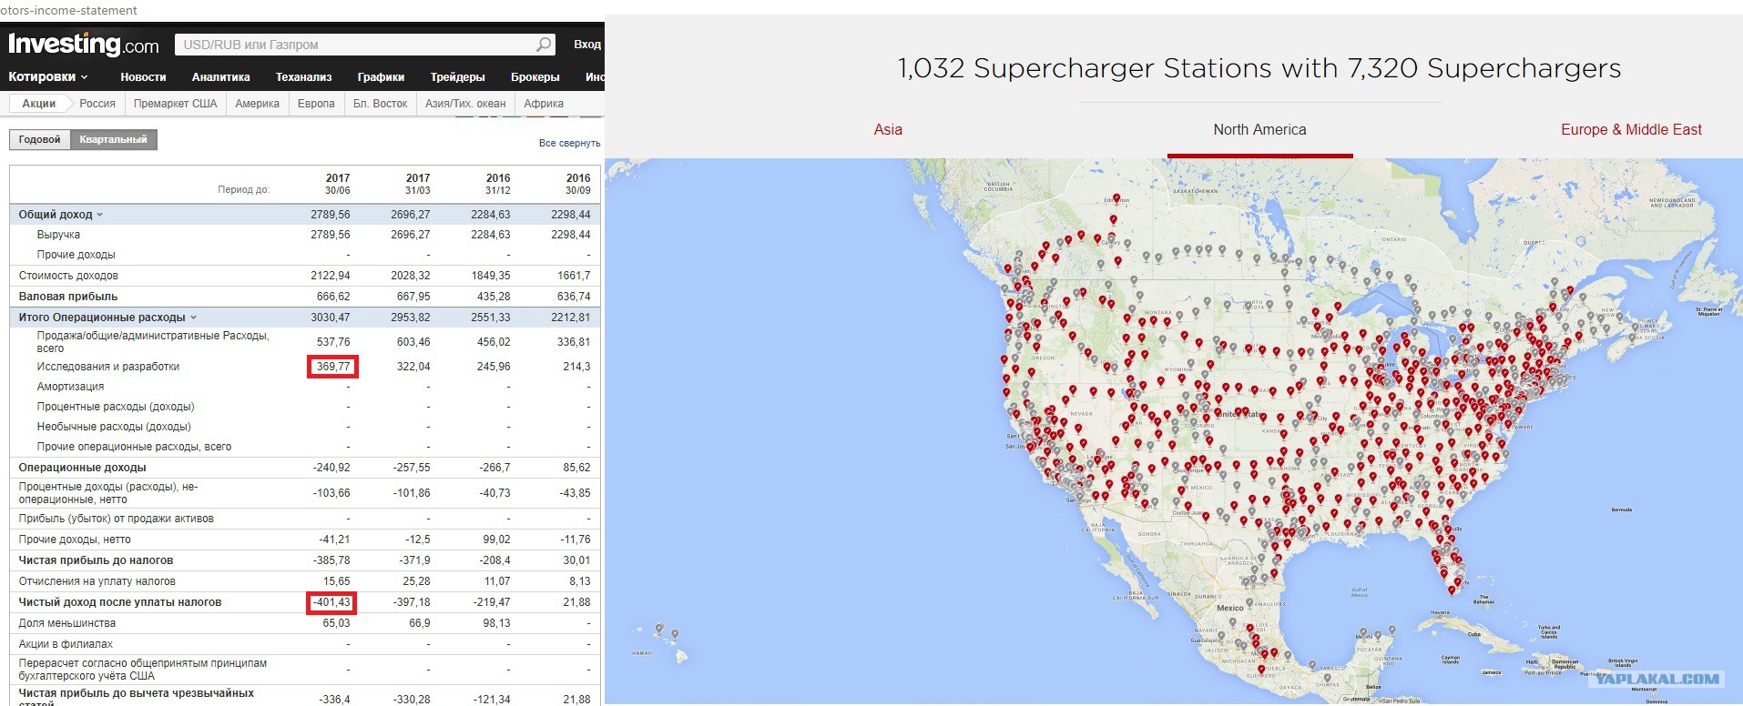Click the -240,92 operating income value

[331, 468]
